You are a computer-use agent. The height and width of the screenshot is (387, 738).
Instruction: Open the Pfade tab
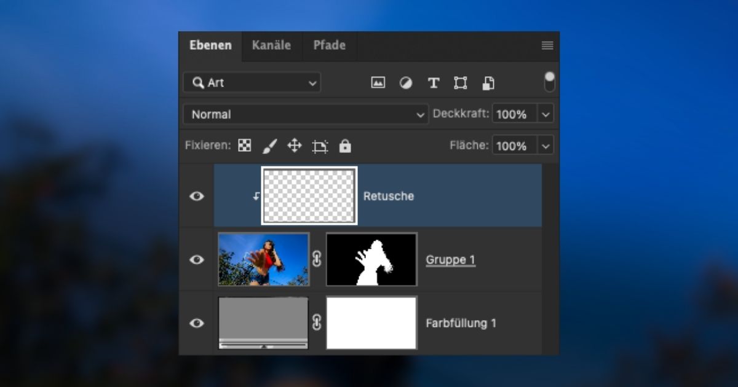click(x=329, y=45)
